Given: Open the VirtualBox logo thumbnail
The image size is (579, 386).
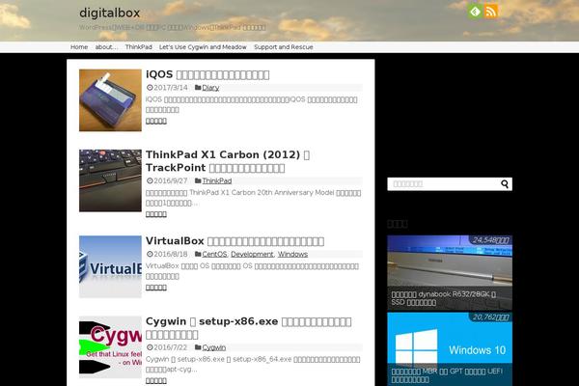Looking at the screenshot, I should click(x=110, y=266).
